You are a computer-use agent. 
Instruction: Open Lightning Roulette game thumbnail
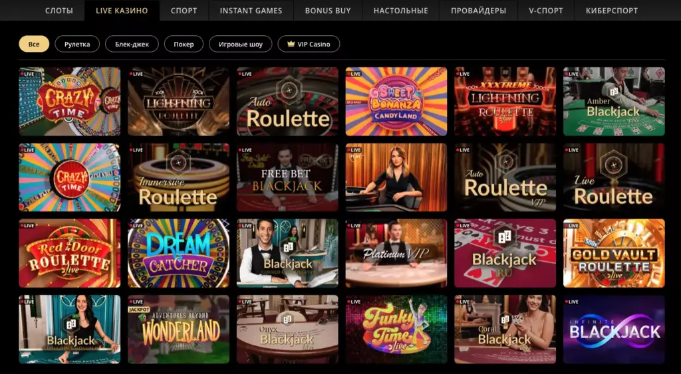(178, 101)
